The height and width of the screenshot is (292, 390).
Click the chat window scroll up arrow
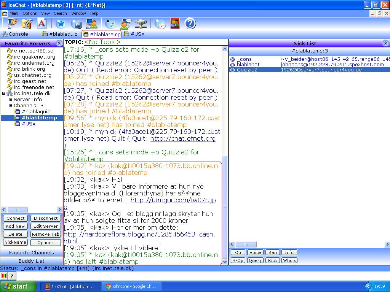coord(225,49)
